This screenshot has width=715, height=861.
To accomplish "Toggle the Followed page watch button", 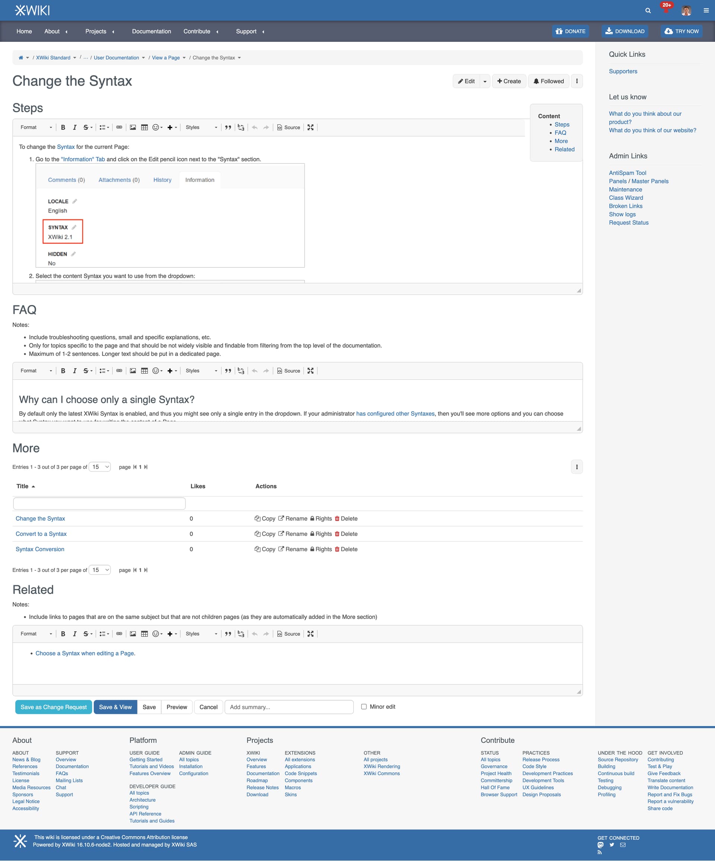I will pos(549,81).
